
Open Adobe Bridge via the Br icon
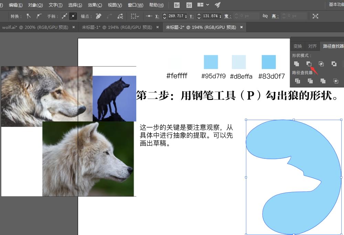tap(176, 5)
